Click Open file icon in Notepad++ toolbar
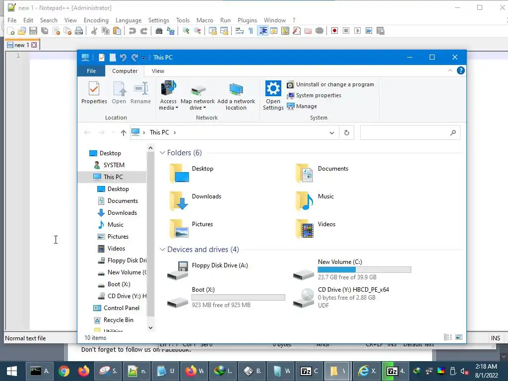This screenshot has height=381, width=508. [22, 31]
